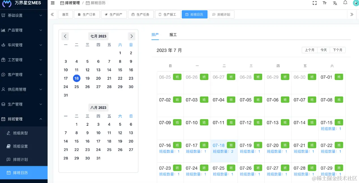The image size is (359, 183).
Task: Click the 下个月 button
Action: [x=337, y=50]
